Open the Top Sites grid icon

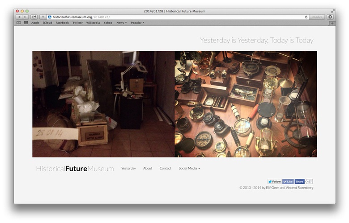click(x=26, y=22)
